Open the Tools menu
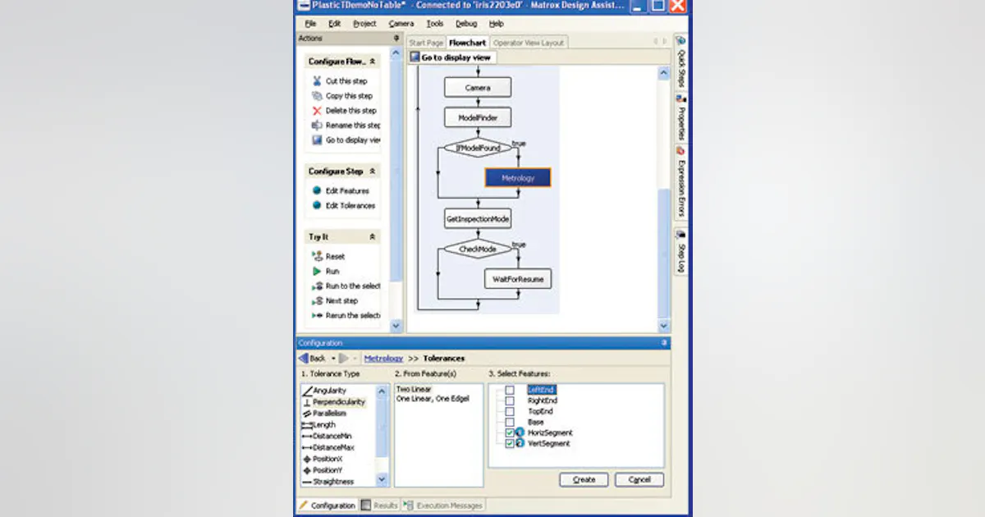 tap(435, 24)
